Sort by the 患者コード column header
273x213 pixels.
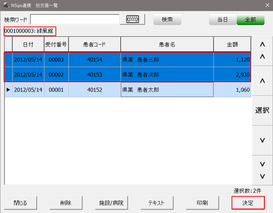pos(94,45)
